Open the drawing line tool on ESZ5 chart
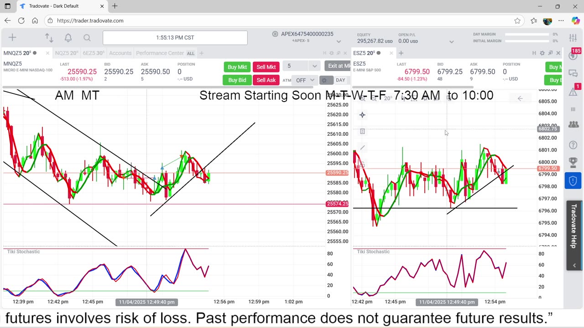This screenshot has height=328, width=584. point(362,148)
